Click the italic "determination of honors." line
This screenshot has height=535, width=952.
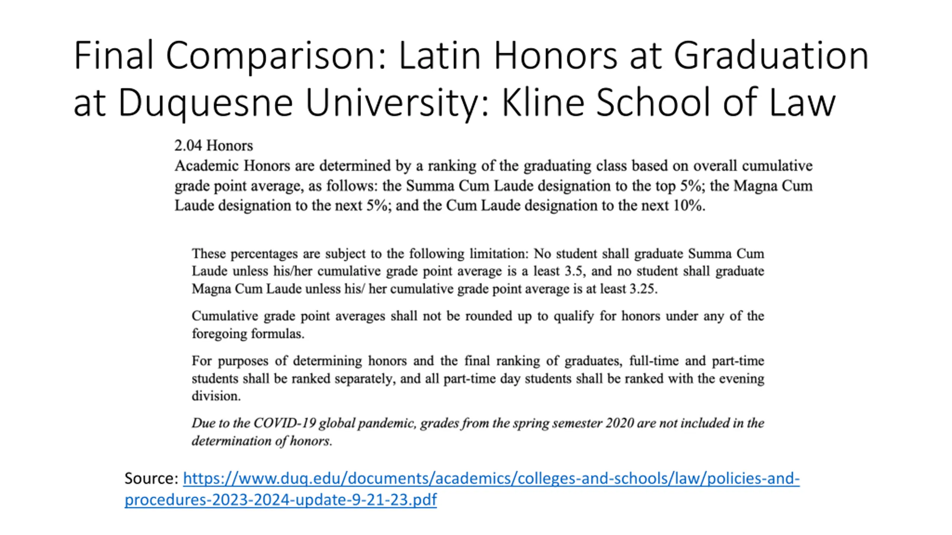pos(262,441)
